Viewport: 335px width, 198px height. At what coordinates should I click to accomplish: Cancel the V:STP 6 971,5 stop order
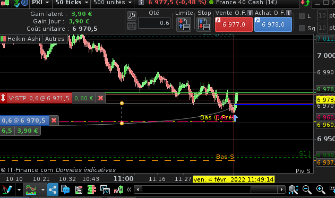tap(100, 98)
